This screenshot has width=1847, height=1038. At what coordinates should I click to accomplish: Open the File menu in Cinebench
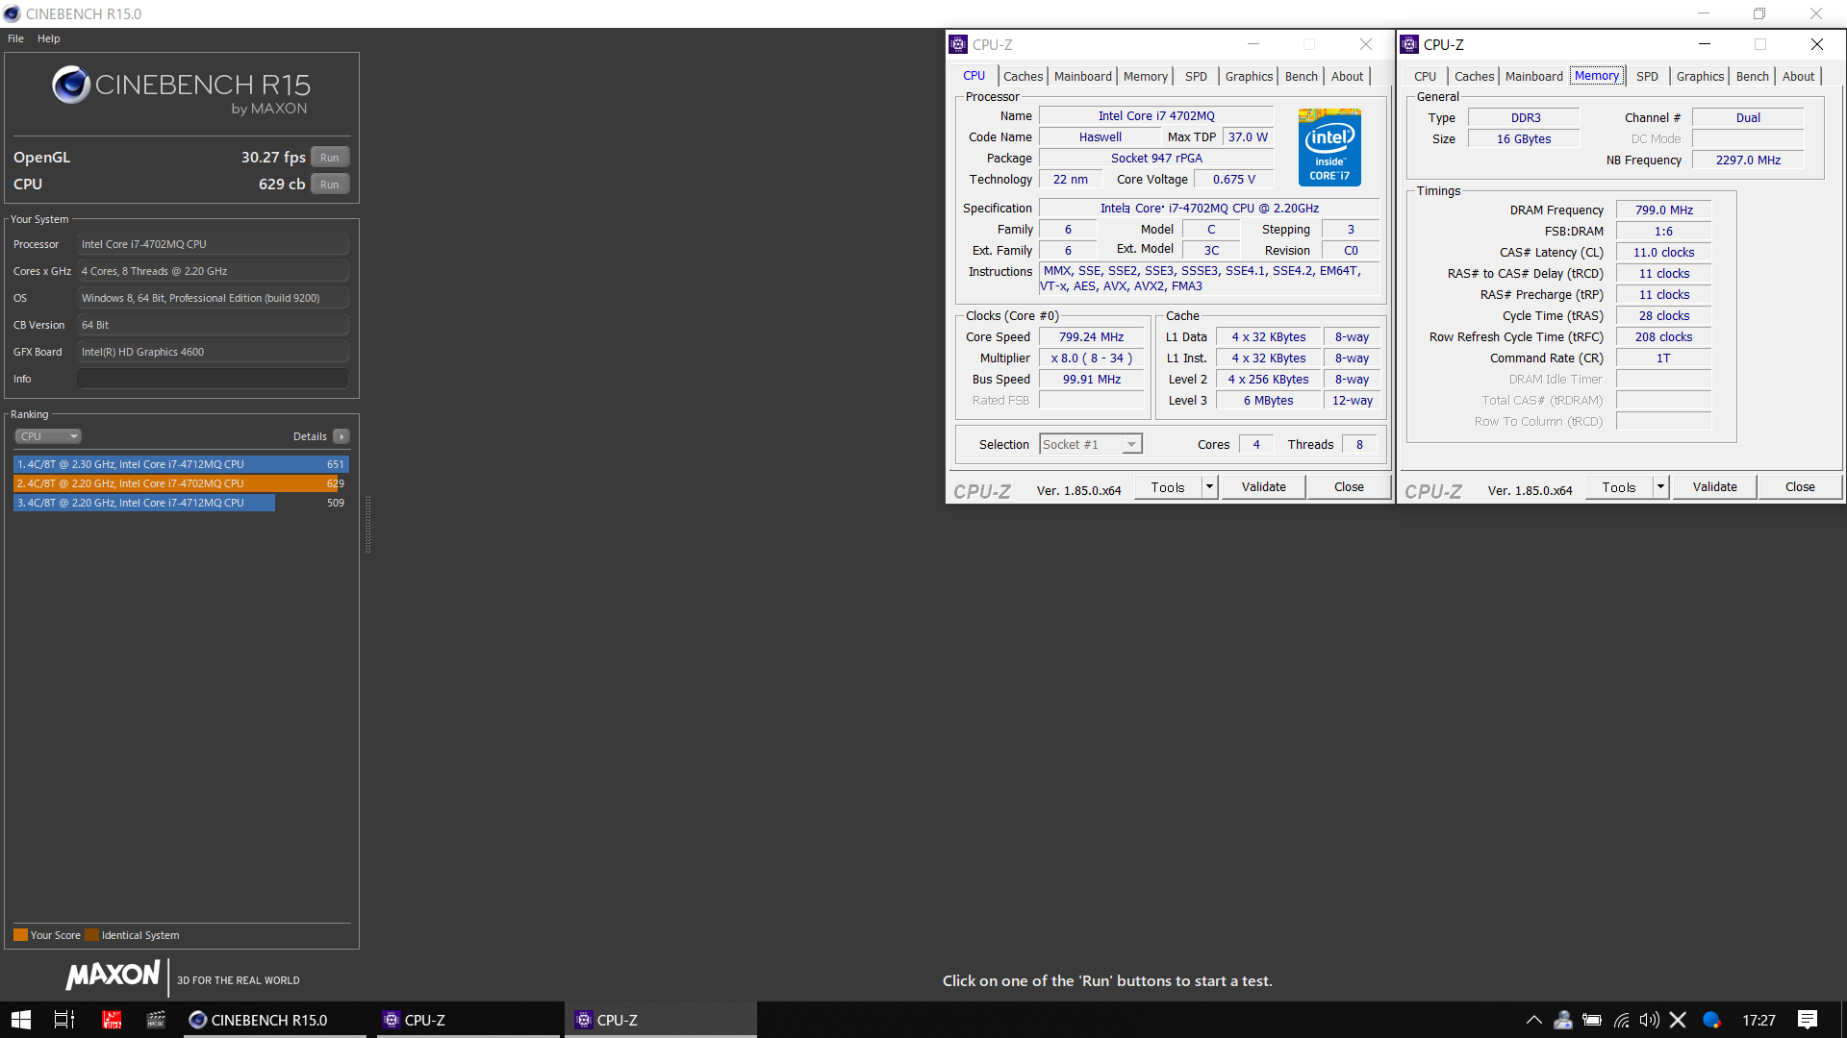(x=15, y=38)
